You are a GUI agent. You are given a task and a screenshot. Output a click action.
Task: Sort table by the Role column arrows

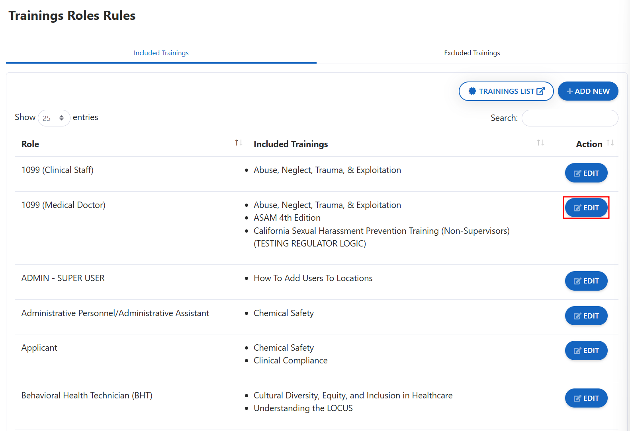click(x=239, y=143)
